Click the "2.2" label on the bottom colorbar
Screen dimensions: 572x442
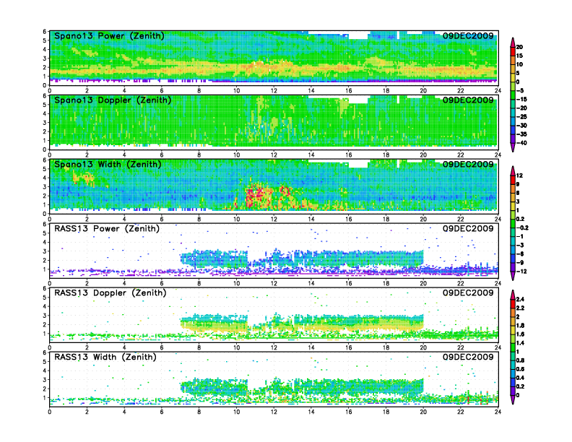coord(521,308)
